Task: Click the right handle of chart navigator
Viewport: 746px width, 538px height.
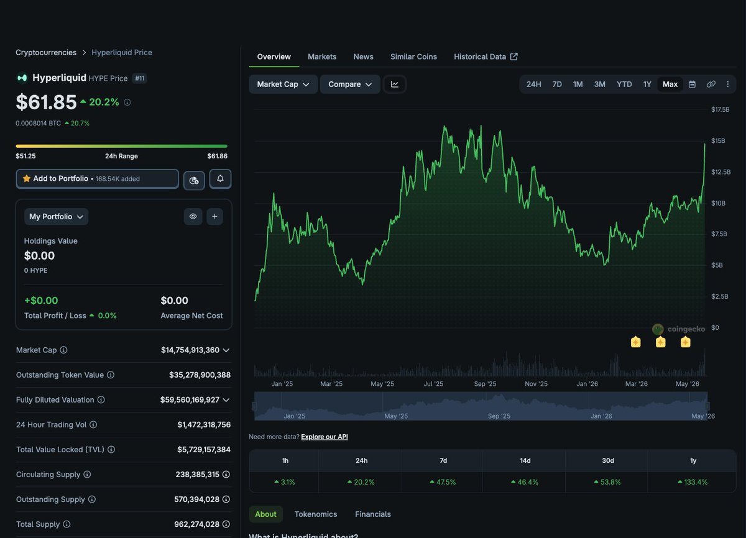Action: pos(707,406)
